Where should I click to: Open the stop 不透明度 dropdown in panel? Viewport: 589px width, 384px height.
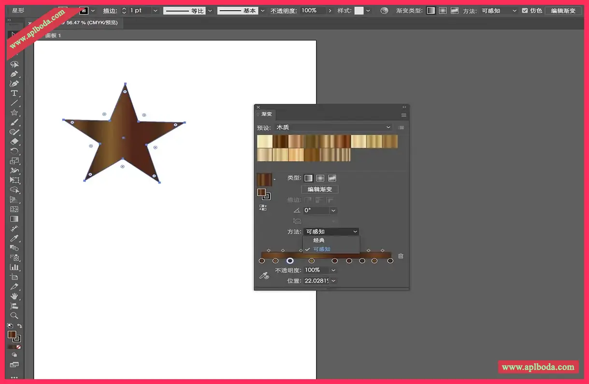(x=333, y=270)
